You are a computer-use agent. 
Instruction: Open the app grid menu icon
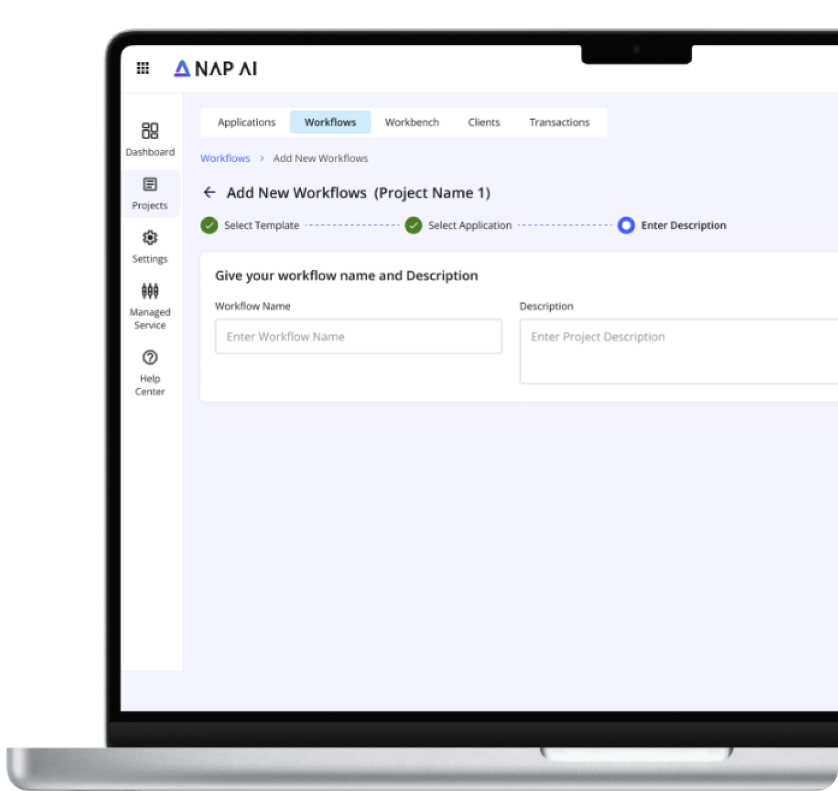(143, 68)
